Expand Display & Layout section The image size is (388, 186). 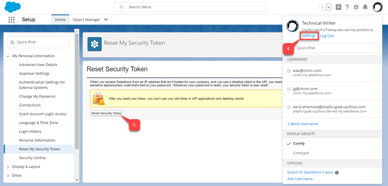tap(8, 167)
